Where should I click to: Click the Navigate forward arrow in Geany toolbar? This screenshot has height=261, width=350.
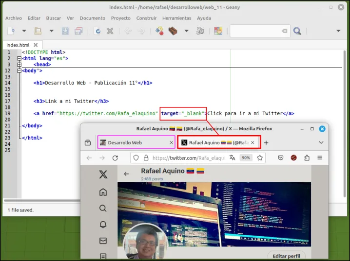141,31
